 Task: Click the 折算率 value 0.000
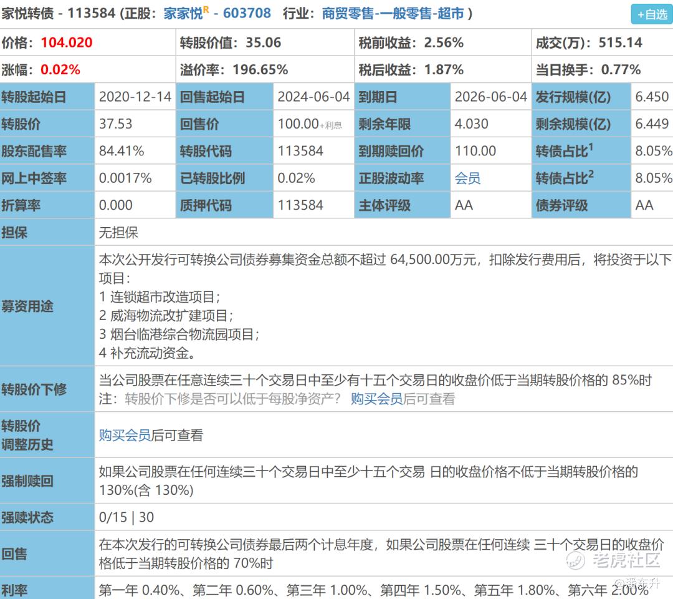click(x=116, y=205)
